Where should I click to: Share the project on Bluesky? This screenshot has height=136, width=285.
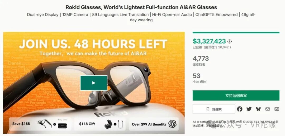258,109
